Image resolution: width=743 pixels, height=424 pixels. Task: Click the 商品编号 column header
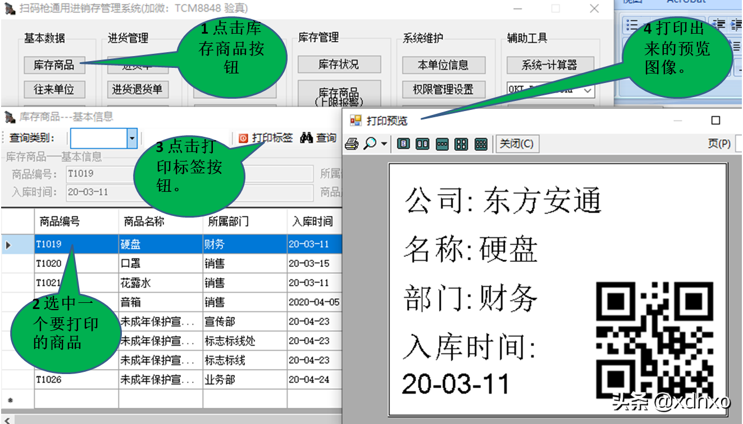coord(76,222)
